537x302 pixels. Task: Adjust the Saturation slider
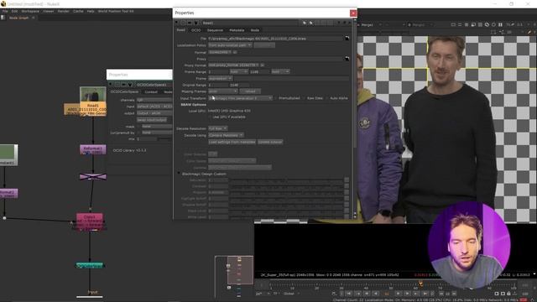pyautogui.click(x=286, y=180)
